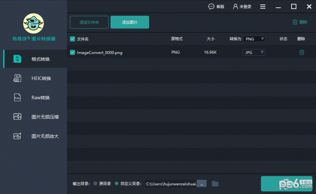
Task: Click the 16.96K size value
Action: point(210,53)
